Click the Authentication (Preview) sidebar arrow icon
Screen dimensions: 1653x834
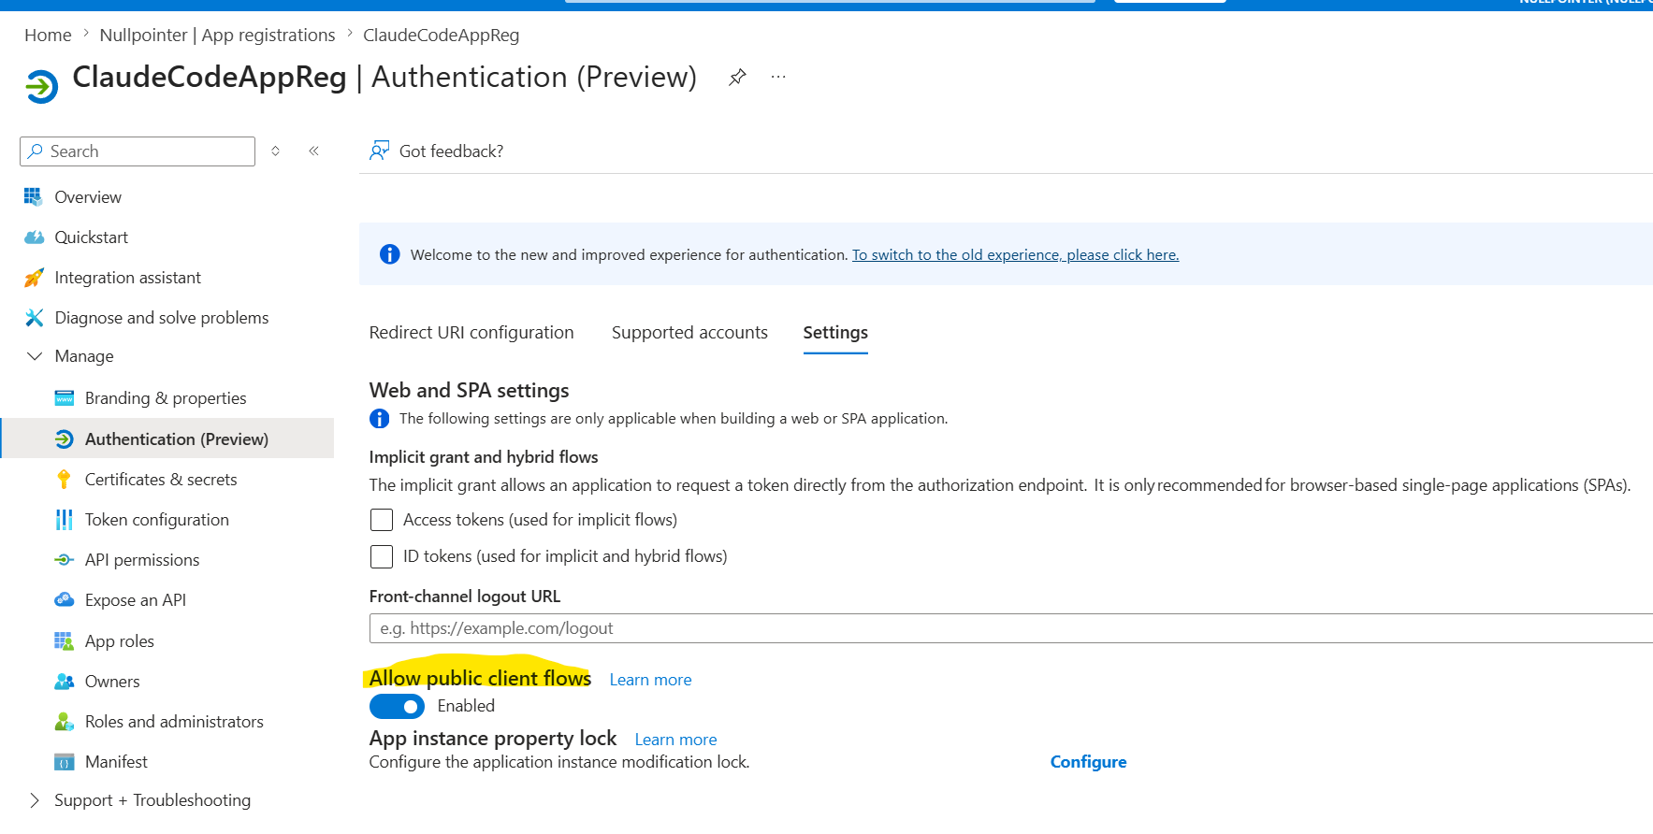[64, 439]
